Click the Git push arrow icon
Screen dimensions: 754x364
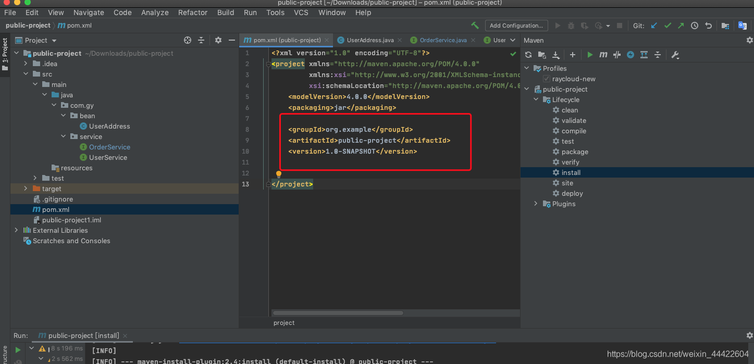[681, 25]
